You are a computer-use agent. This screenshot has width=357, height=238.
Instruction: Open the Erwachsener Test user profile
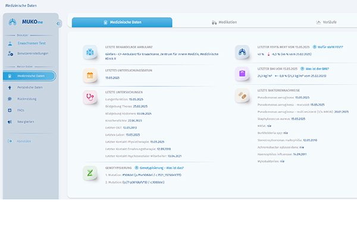click(x=31, y=43)
